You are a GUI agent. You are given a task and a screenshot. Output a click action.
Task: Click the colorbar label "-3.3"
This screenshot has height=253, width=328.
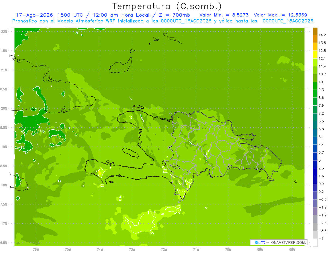pyautogui.click(x=322, y=231)
